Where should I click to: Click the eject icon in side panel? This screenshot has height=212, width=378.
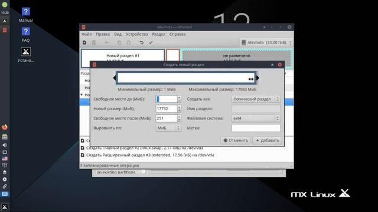[5, 172]
